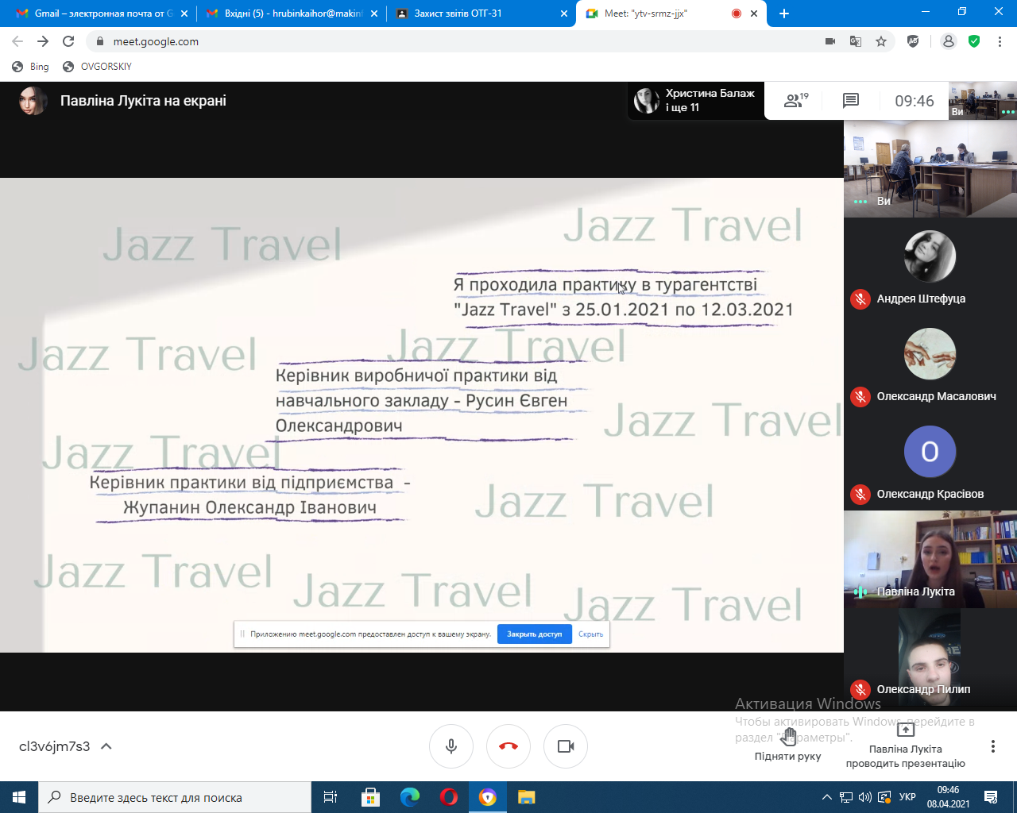Viewport: 1017px width, 813px height.
Task: Select Андрея Штефуца participant tile
Action: (x=930, y=266)
